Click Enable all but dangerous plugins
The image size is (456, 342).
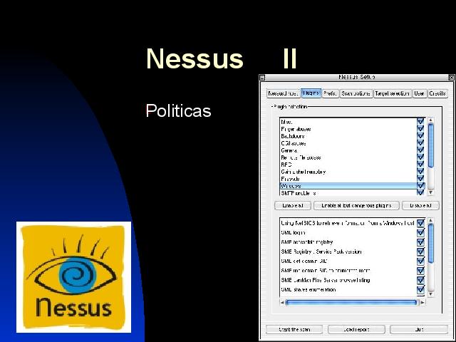[356, 205]
